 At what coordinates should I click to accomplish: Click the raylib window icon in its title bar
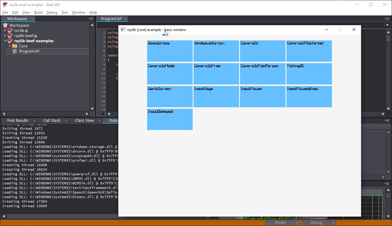point(123,29)
